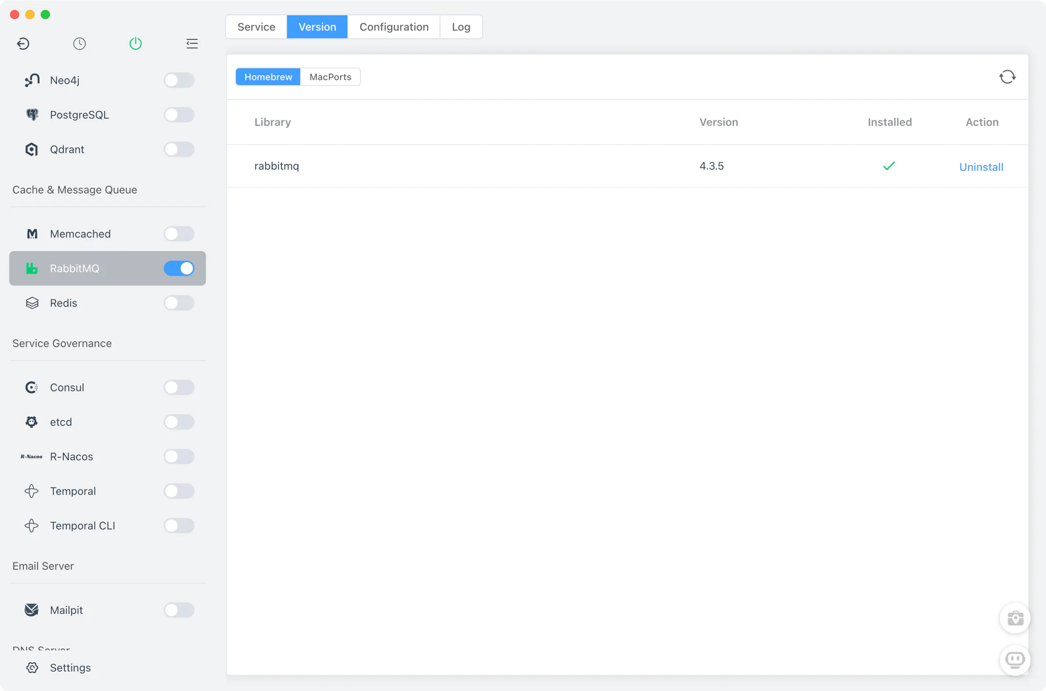Click the rabbitmq library name cell
The height and width of the screenshot is (691, 1046).
[x=277, y=166]
